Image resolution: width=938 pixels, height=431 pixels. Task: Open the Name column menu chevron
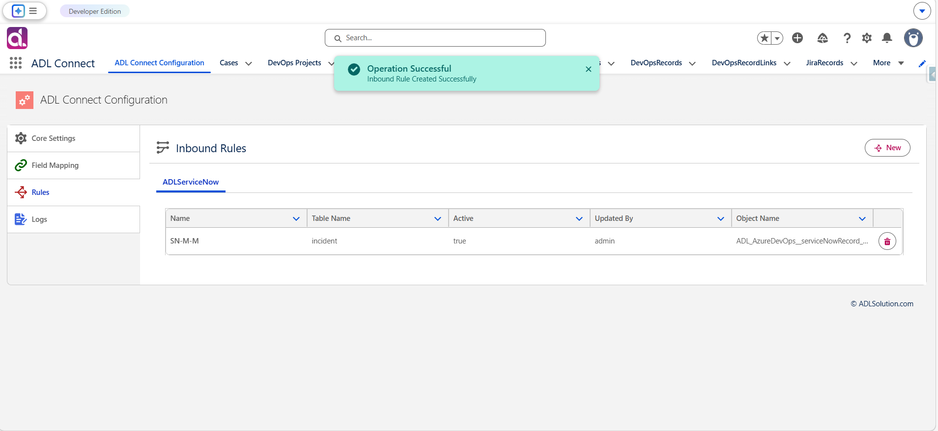(296, 218)
